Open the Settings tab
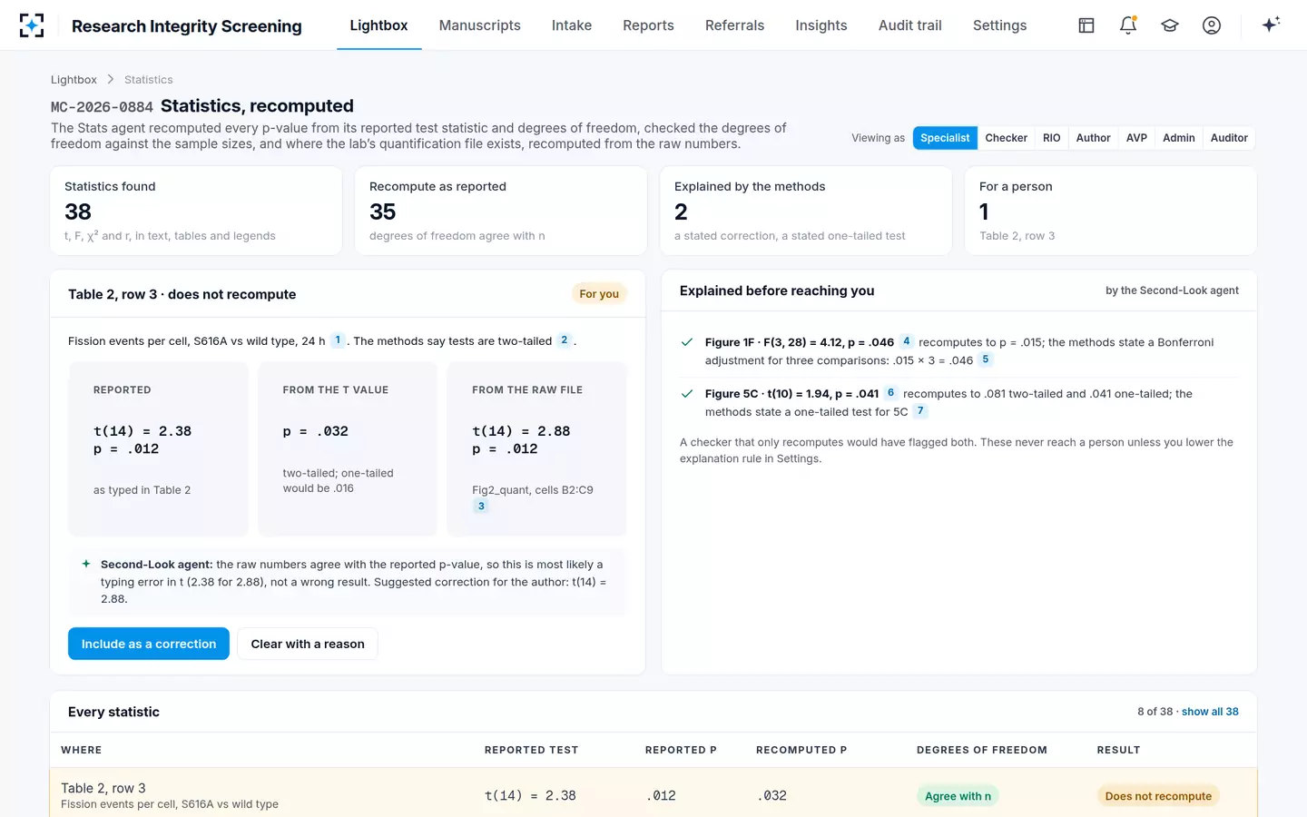 tap(999, 25)
